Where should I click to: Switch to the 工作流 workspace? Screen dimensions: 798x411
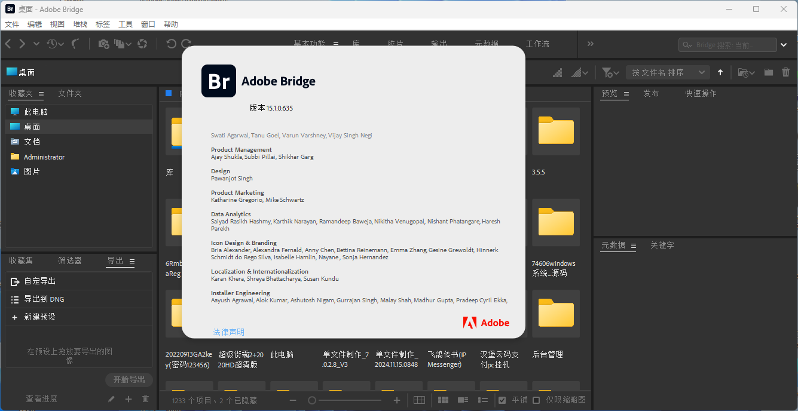click(x=537, y=44)
